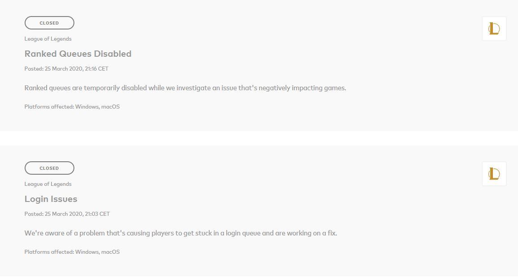Open the Ranked Queues Disabled title

click(78, 54)
